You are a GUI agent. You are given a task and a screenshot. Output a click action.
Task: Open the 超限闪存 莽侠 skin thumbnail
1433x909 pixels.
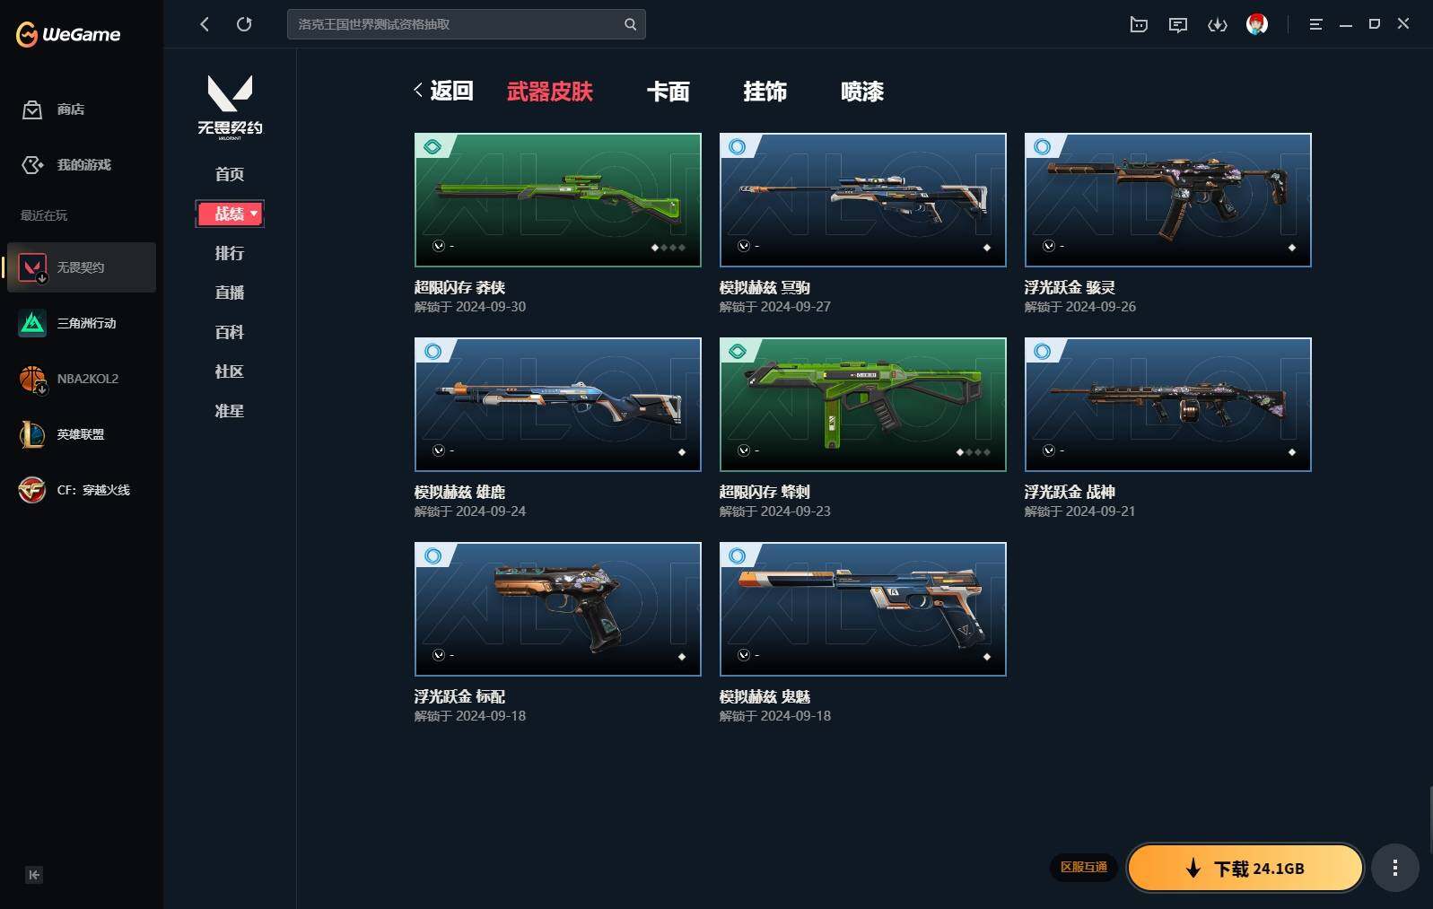pyautogui.click(x=558, y=200)
